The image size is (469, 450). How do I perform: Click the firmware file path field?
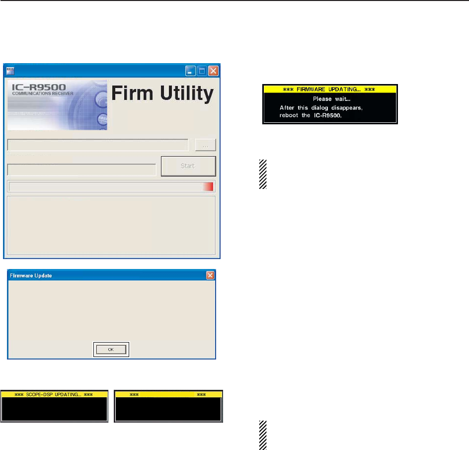(x=98, y=145)
